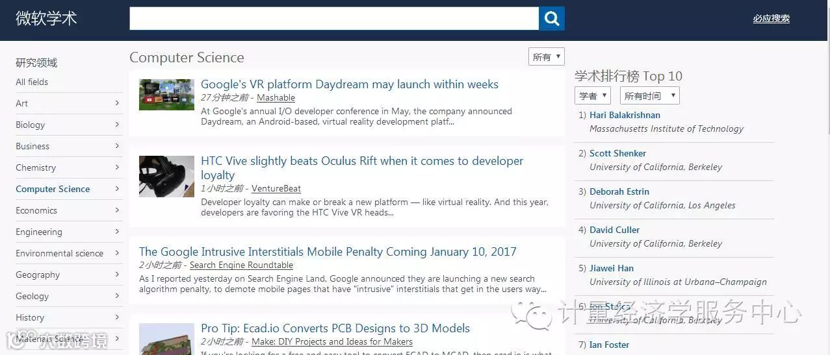
Task: Expand the Geology chevron arrow
Action: (x=117, y=295)
